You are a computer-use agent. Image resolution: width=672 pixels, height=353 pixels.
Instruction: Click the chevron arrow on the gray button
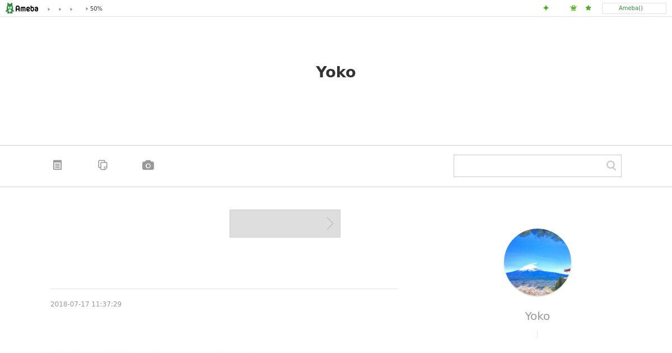point(330,224)
